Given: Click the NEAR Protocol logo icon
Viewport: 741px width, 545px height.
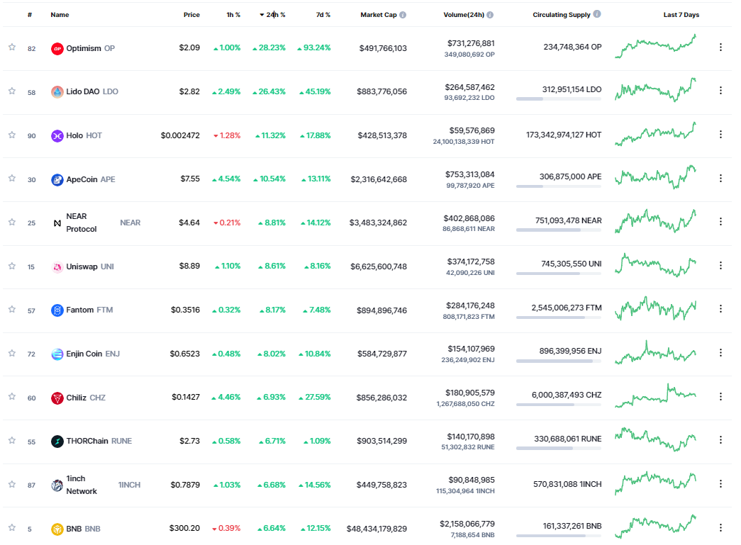Looking at the screenshot, I should (57, 223).
